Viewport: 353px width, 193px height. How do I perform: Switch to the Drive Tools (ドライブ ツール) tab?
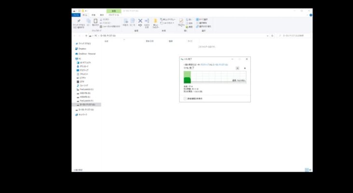(113, 15)
